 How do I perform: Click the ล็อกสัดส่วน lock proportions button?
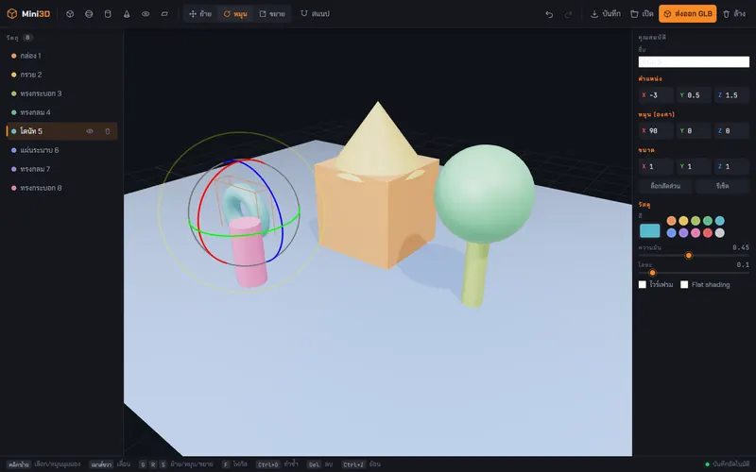[665, 186]
